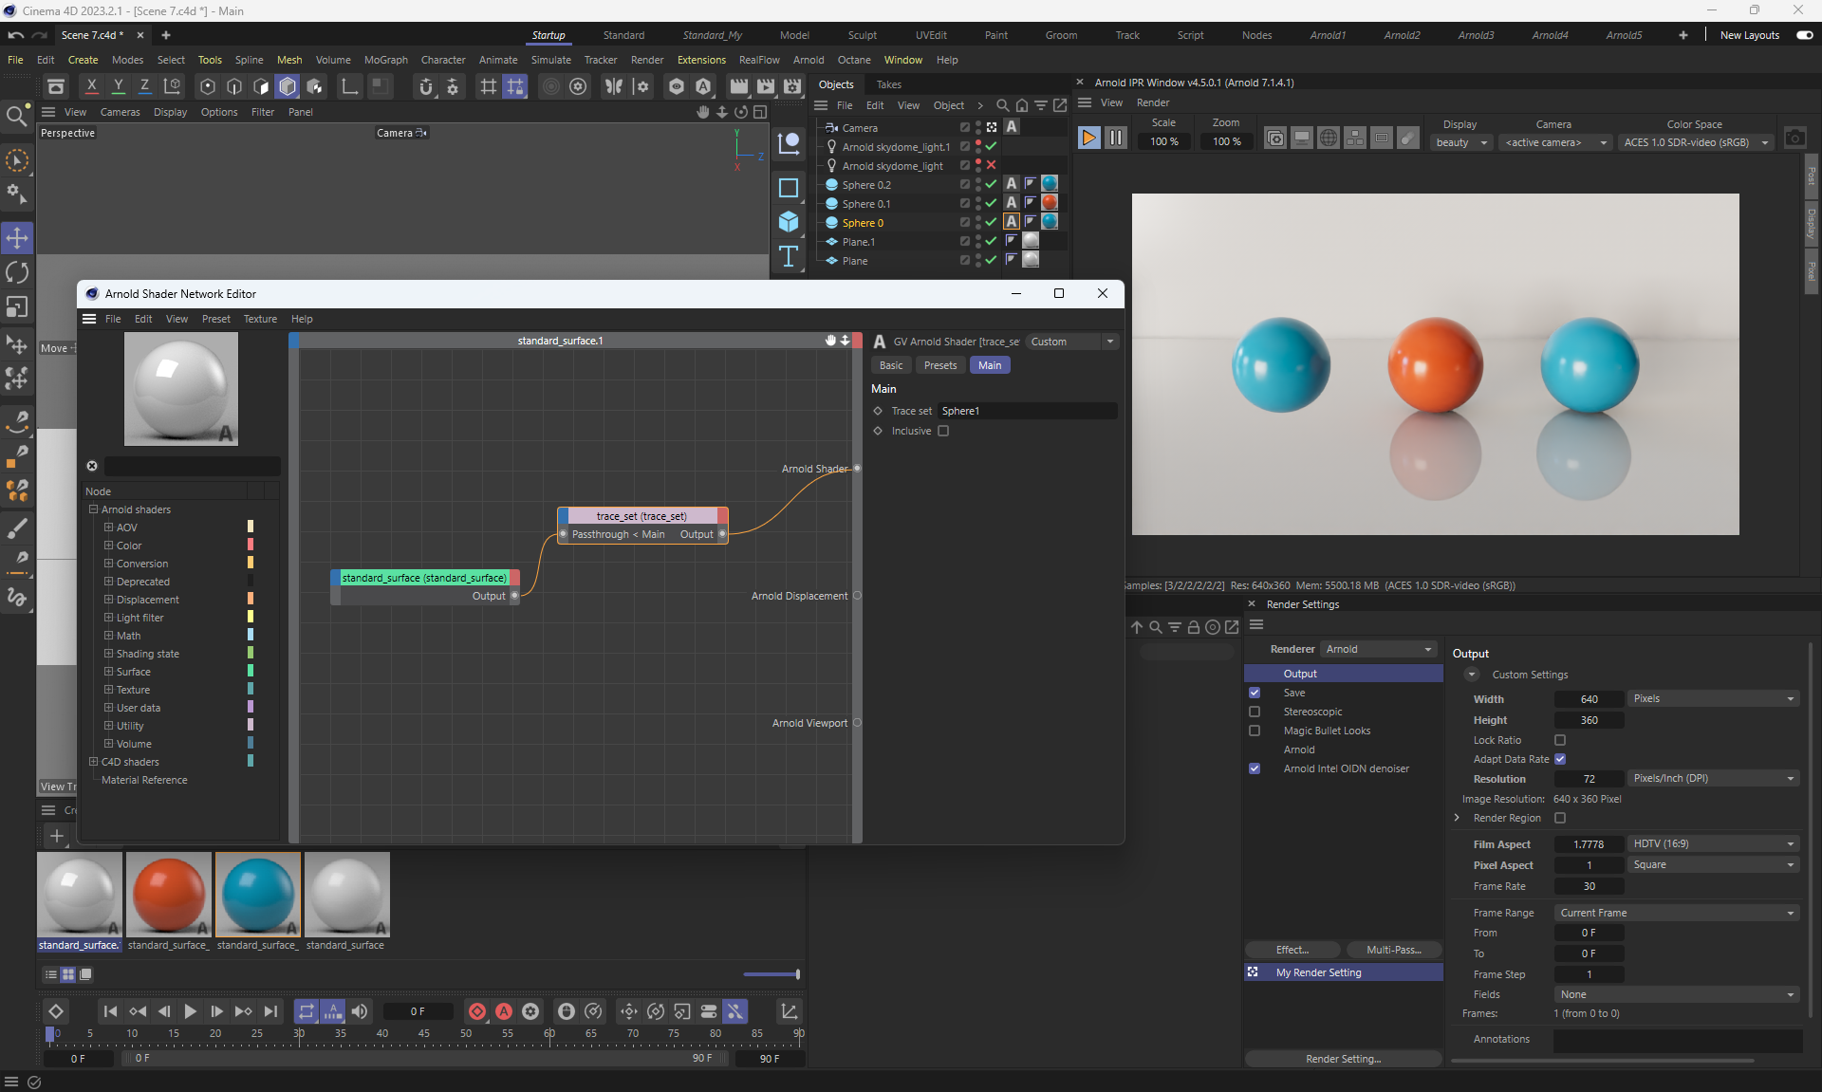Switch to the Presets tab in shader editor
The image size is (1822, 1092).
coord(939,365)
